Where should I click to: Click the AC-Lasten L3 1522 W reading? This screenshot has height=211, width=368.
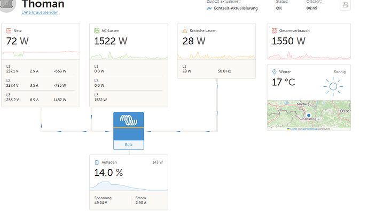pos(100,100)
